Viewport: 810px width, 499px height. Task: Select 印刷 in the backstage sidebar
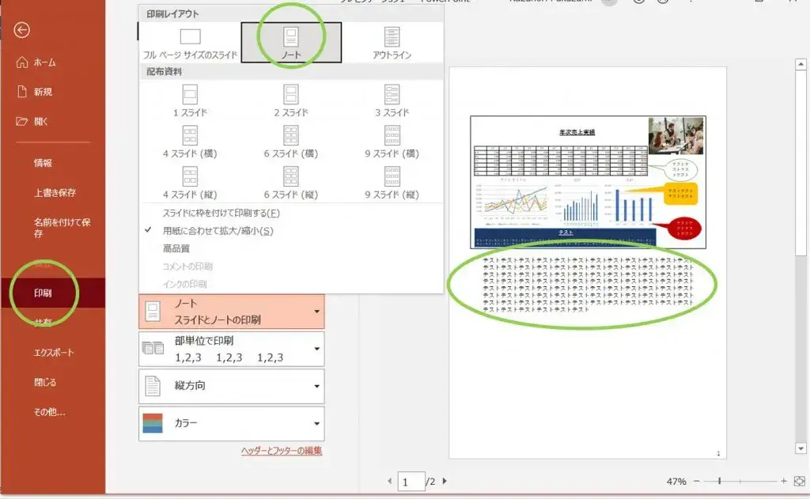click(53, 293)
